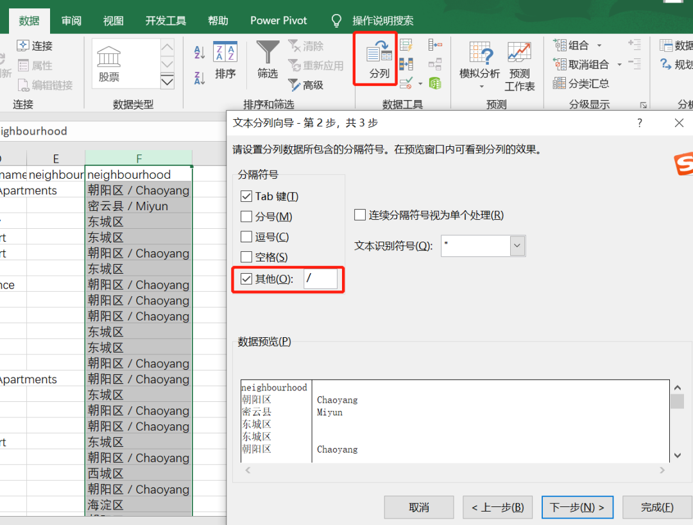
Task: Click the lightbulb 操作说明搜索 icon
Action: click(336, 21)
